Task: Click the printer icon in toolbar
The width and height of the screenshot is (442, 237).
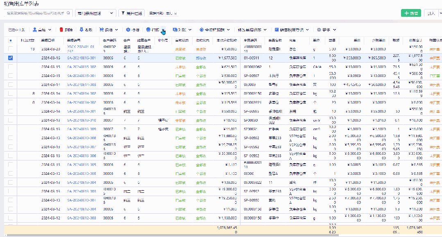Action: [148, 30]
